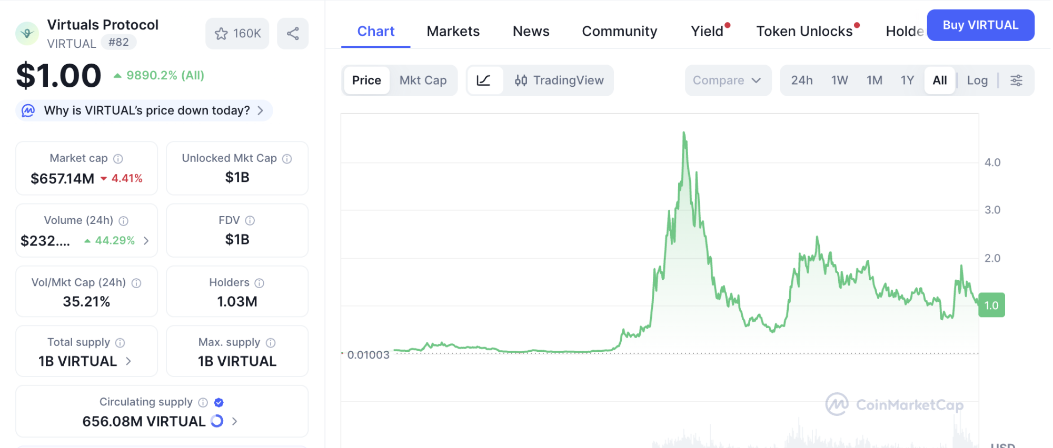Select the line chart icon
The width and height of the screenshot is (1053, 448).
[483, 80]
